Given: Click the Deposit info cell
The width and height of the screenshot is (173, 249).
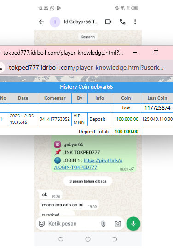Looking at the screenshot, I should point(100,119).
